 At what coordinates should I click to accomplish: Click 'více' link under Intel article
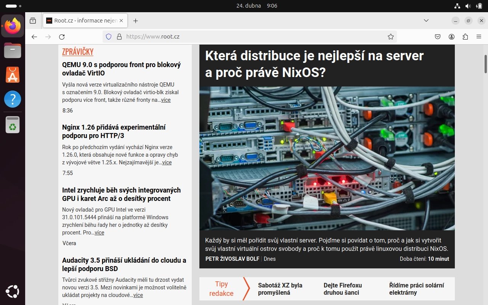coord(99,233)
